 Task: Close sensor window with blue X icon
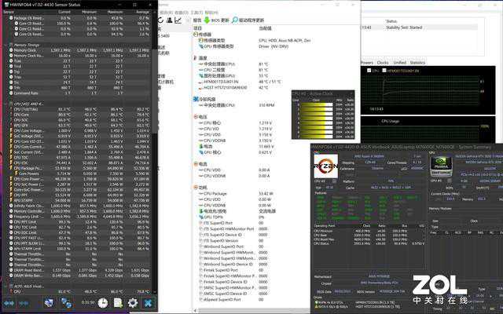(x=147, y=303)
